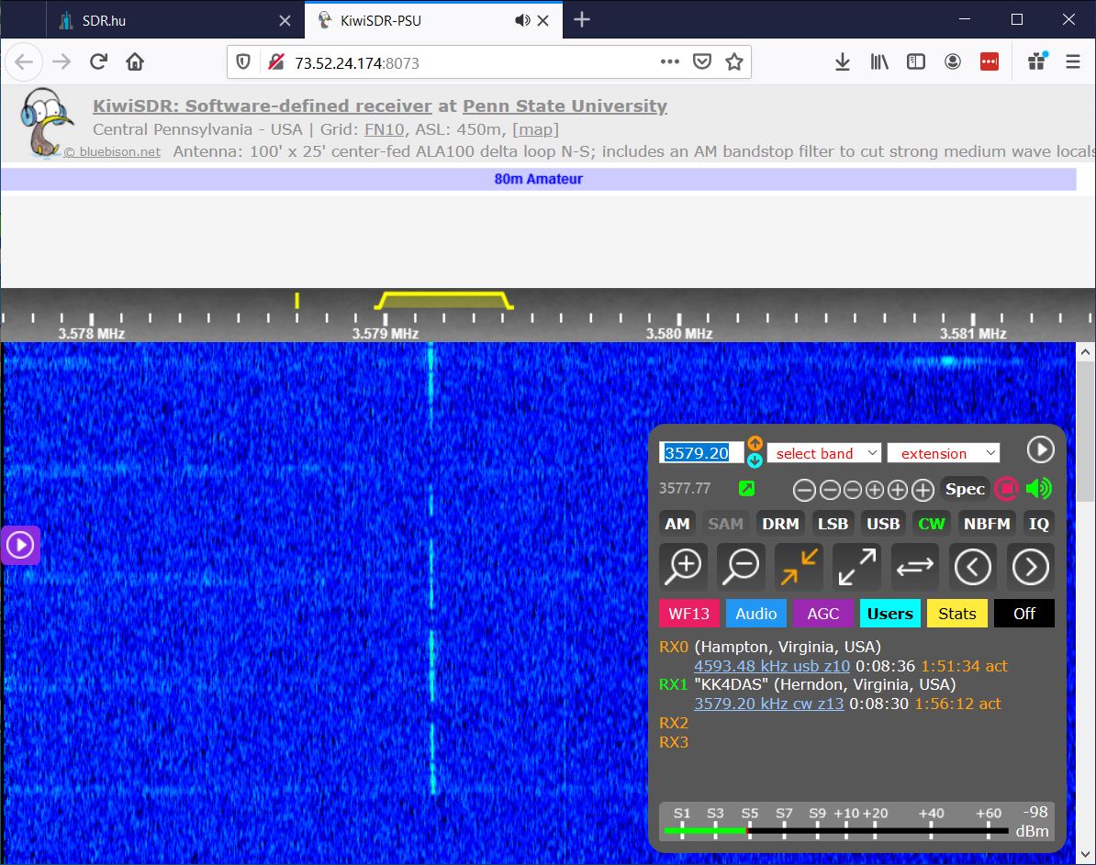Zoom out on the waterfall with the magnifier

pos(741,566)
